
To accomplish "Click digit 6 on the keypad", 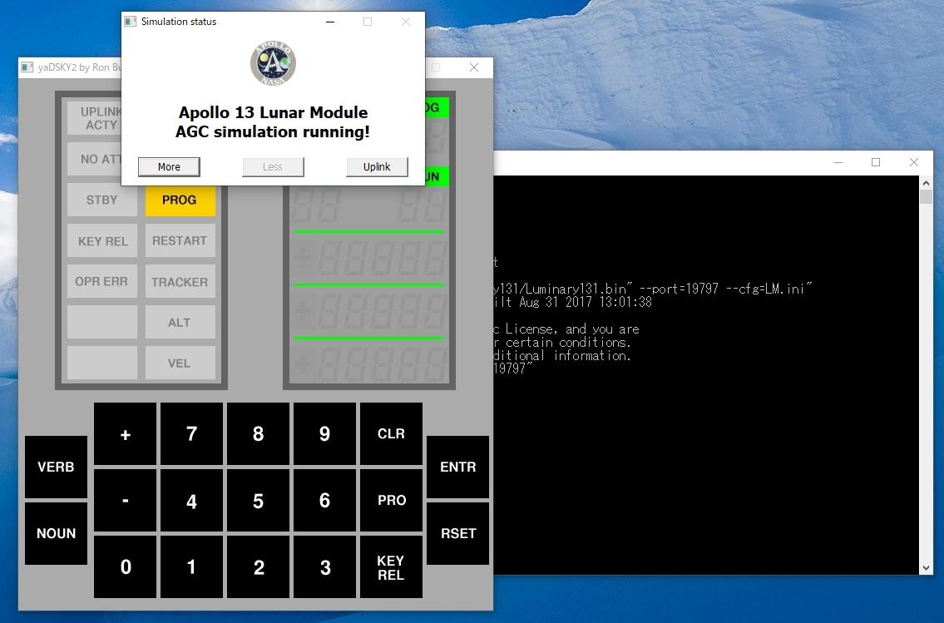I will (324, 500).
